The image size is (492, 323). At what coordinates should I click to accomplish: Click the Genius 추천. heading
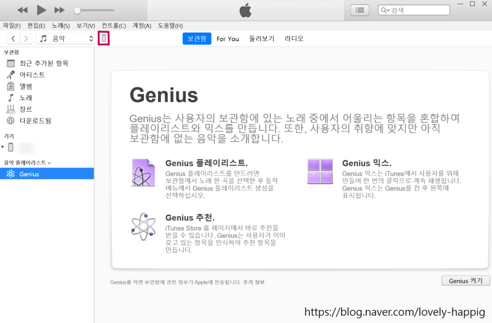pyautogui.click(x=190, y=218)
